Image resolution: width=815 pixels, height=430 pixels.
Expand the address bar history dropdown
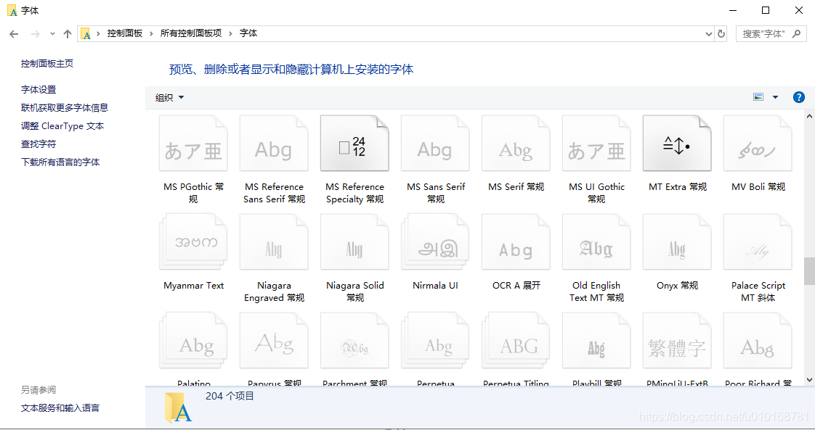(708, 33)
